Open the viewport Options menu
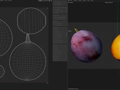 click(84, 1)
